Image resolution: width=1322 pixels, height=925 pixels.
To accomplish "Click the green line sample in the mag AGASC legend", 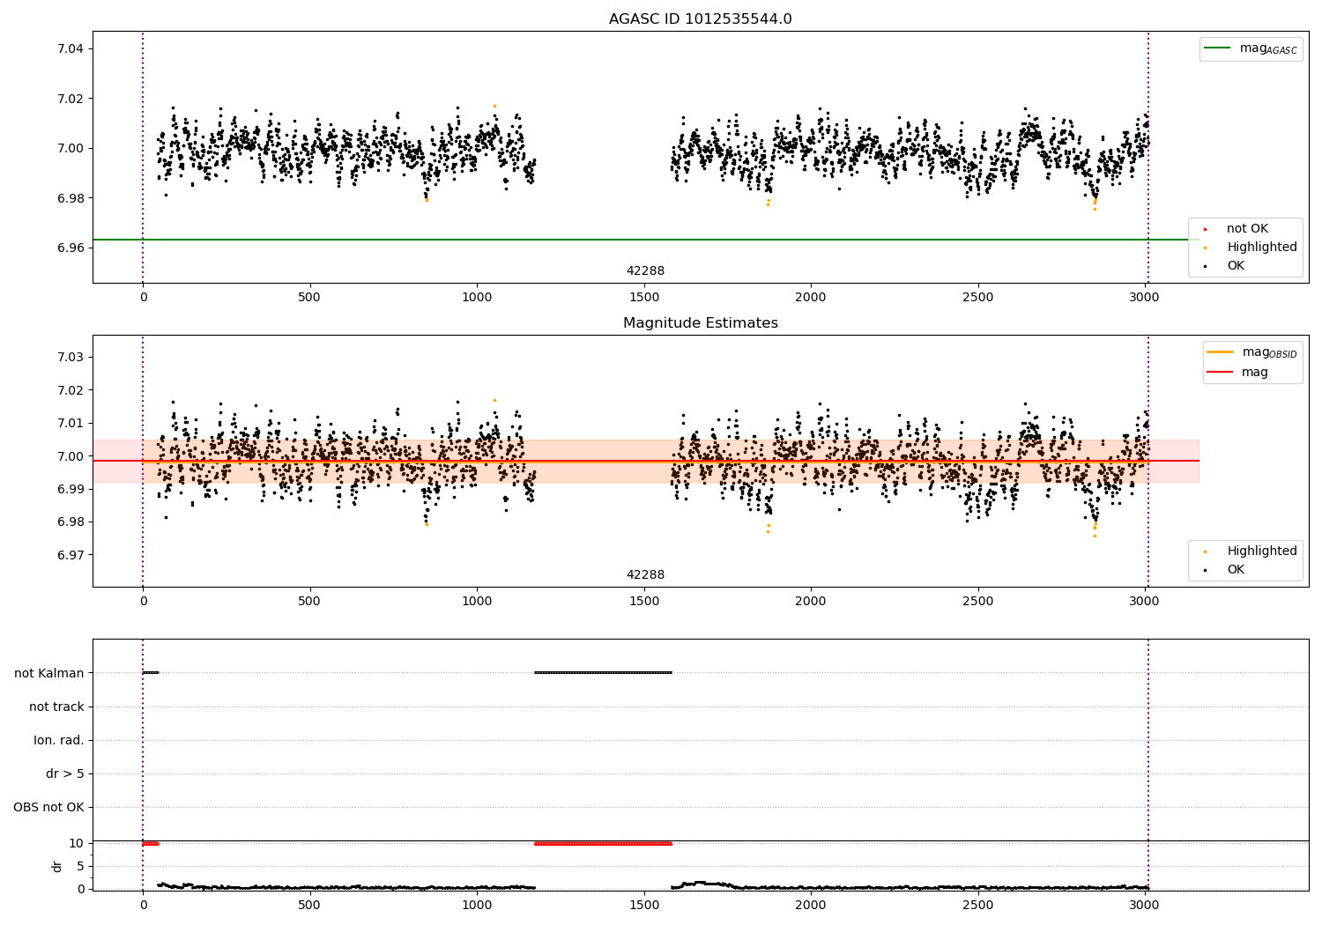I will click(1217, 48).
